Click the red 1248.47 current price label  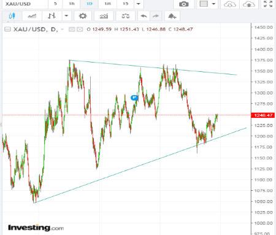coord(263,115)
